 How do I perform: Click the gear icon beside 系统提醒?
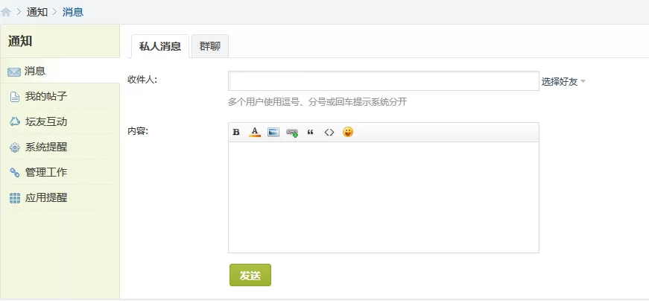coord(14,148)
